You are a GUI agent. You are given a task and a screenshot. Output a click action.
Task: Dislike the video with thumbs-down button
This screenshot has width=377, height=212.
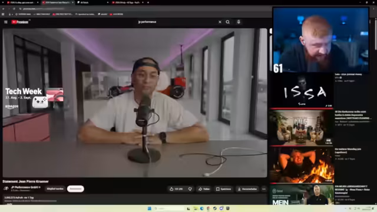pos(190,189)
